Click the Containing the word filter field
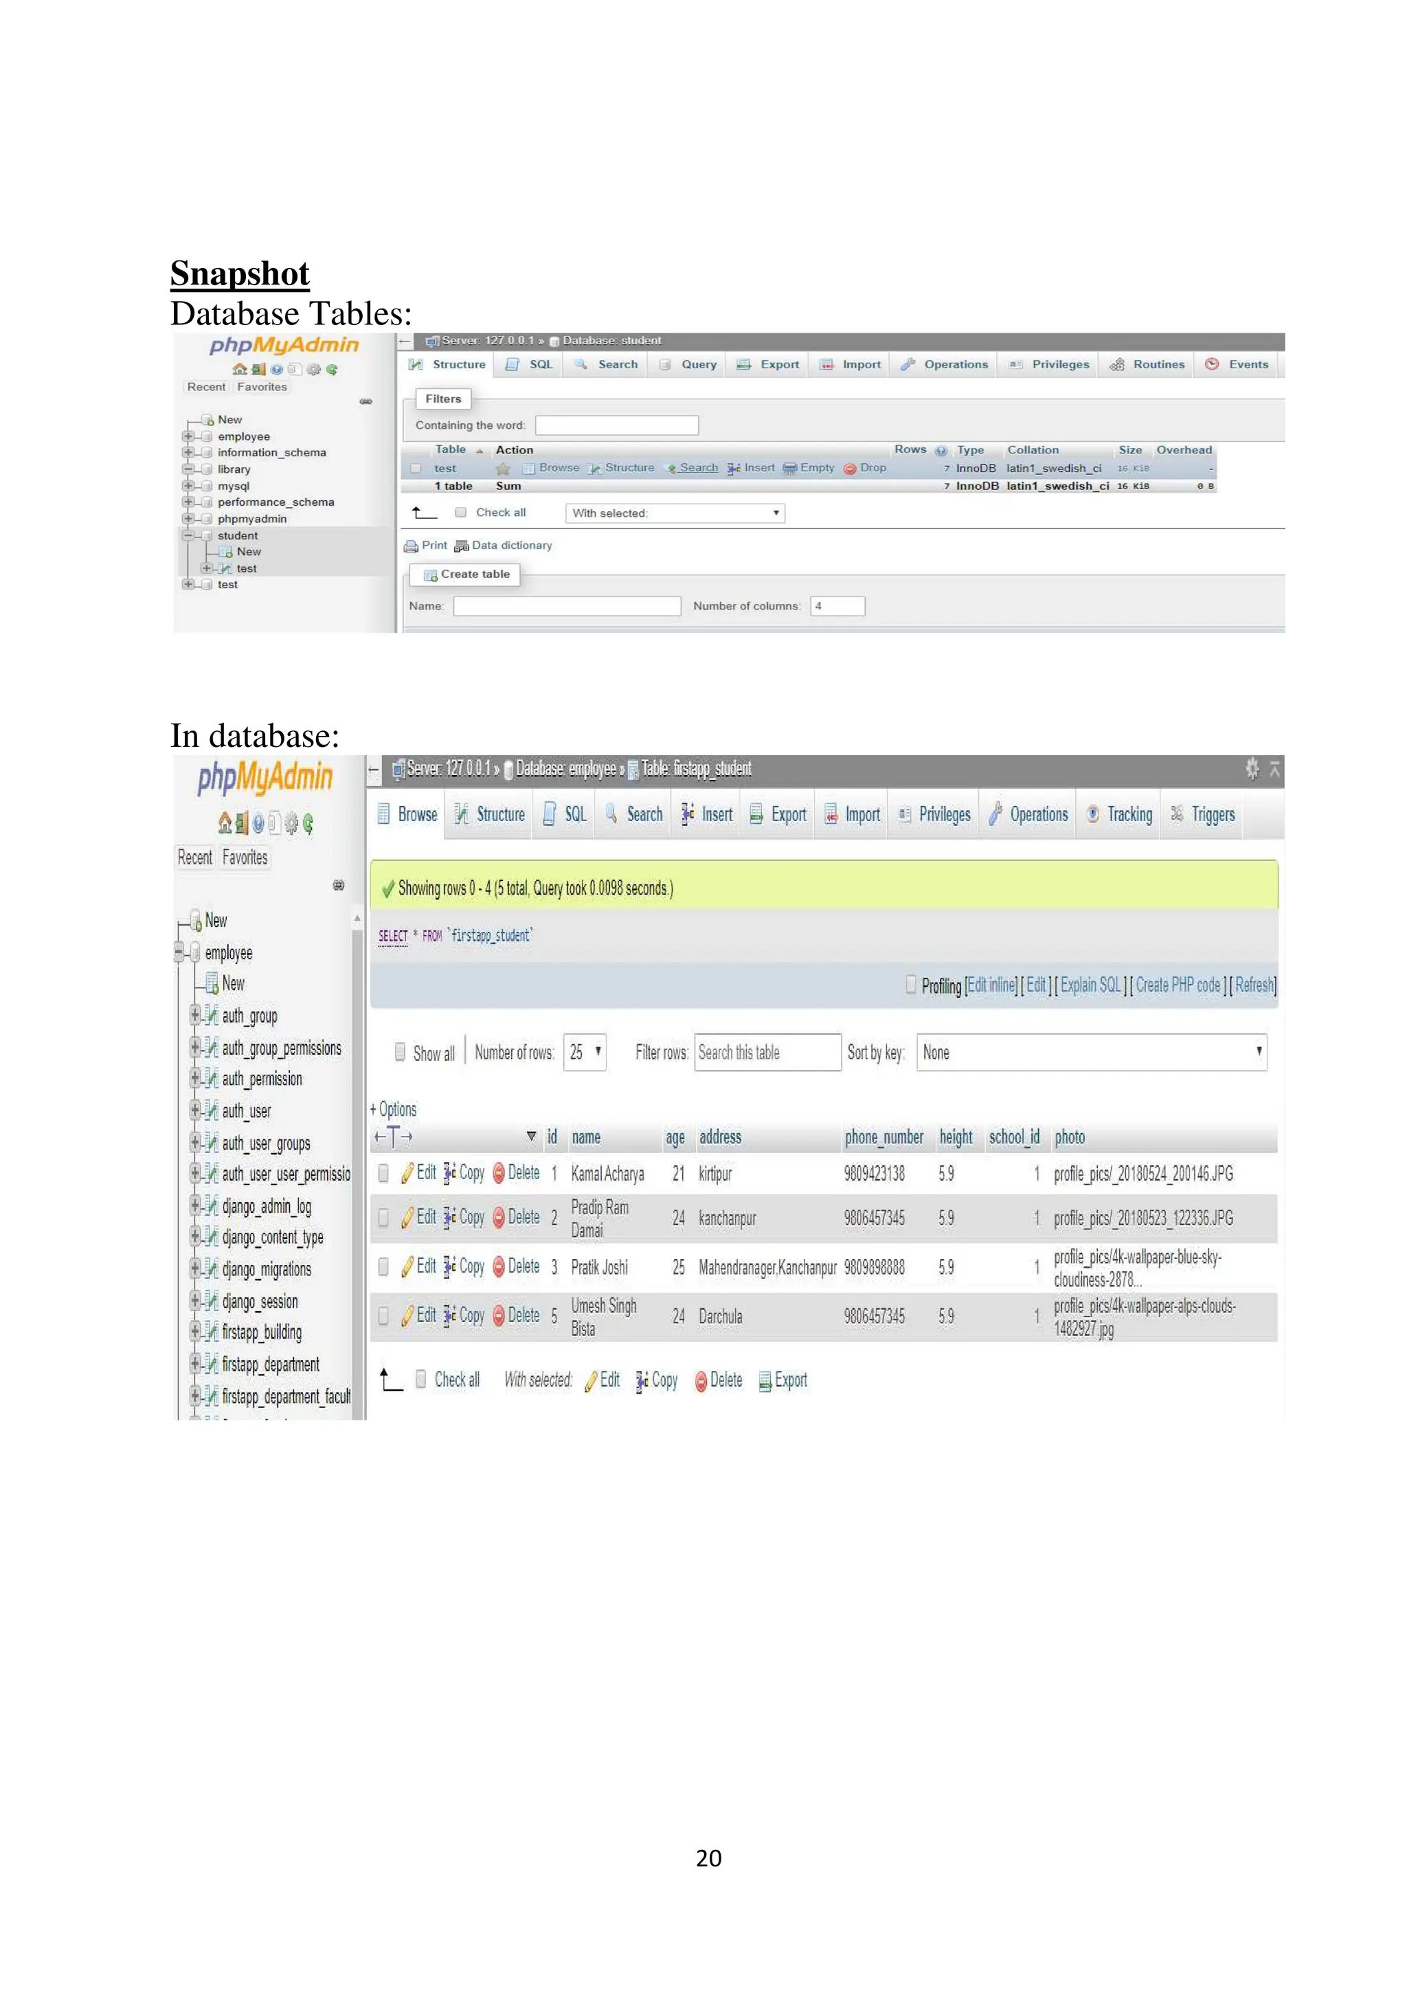Viewport: 1407px width, 1990px height. pyautogui.click(x=617, y=425)
